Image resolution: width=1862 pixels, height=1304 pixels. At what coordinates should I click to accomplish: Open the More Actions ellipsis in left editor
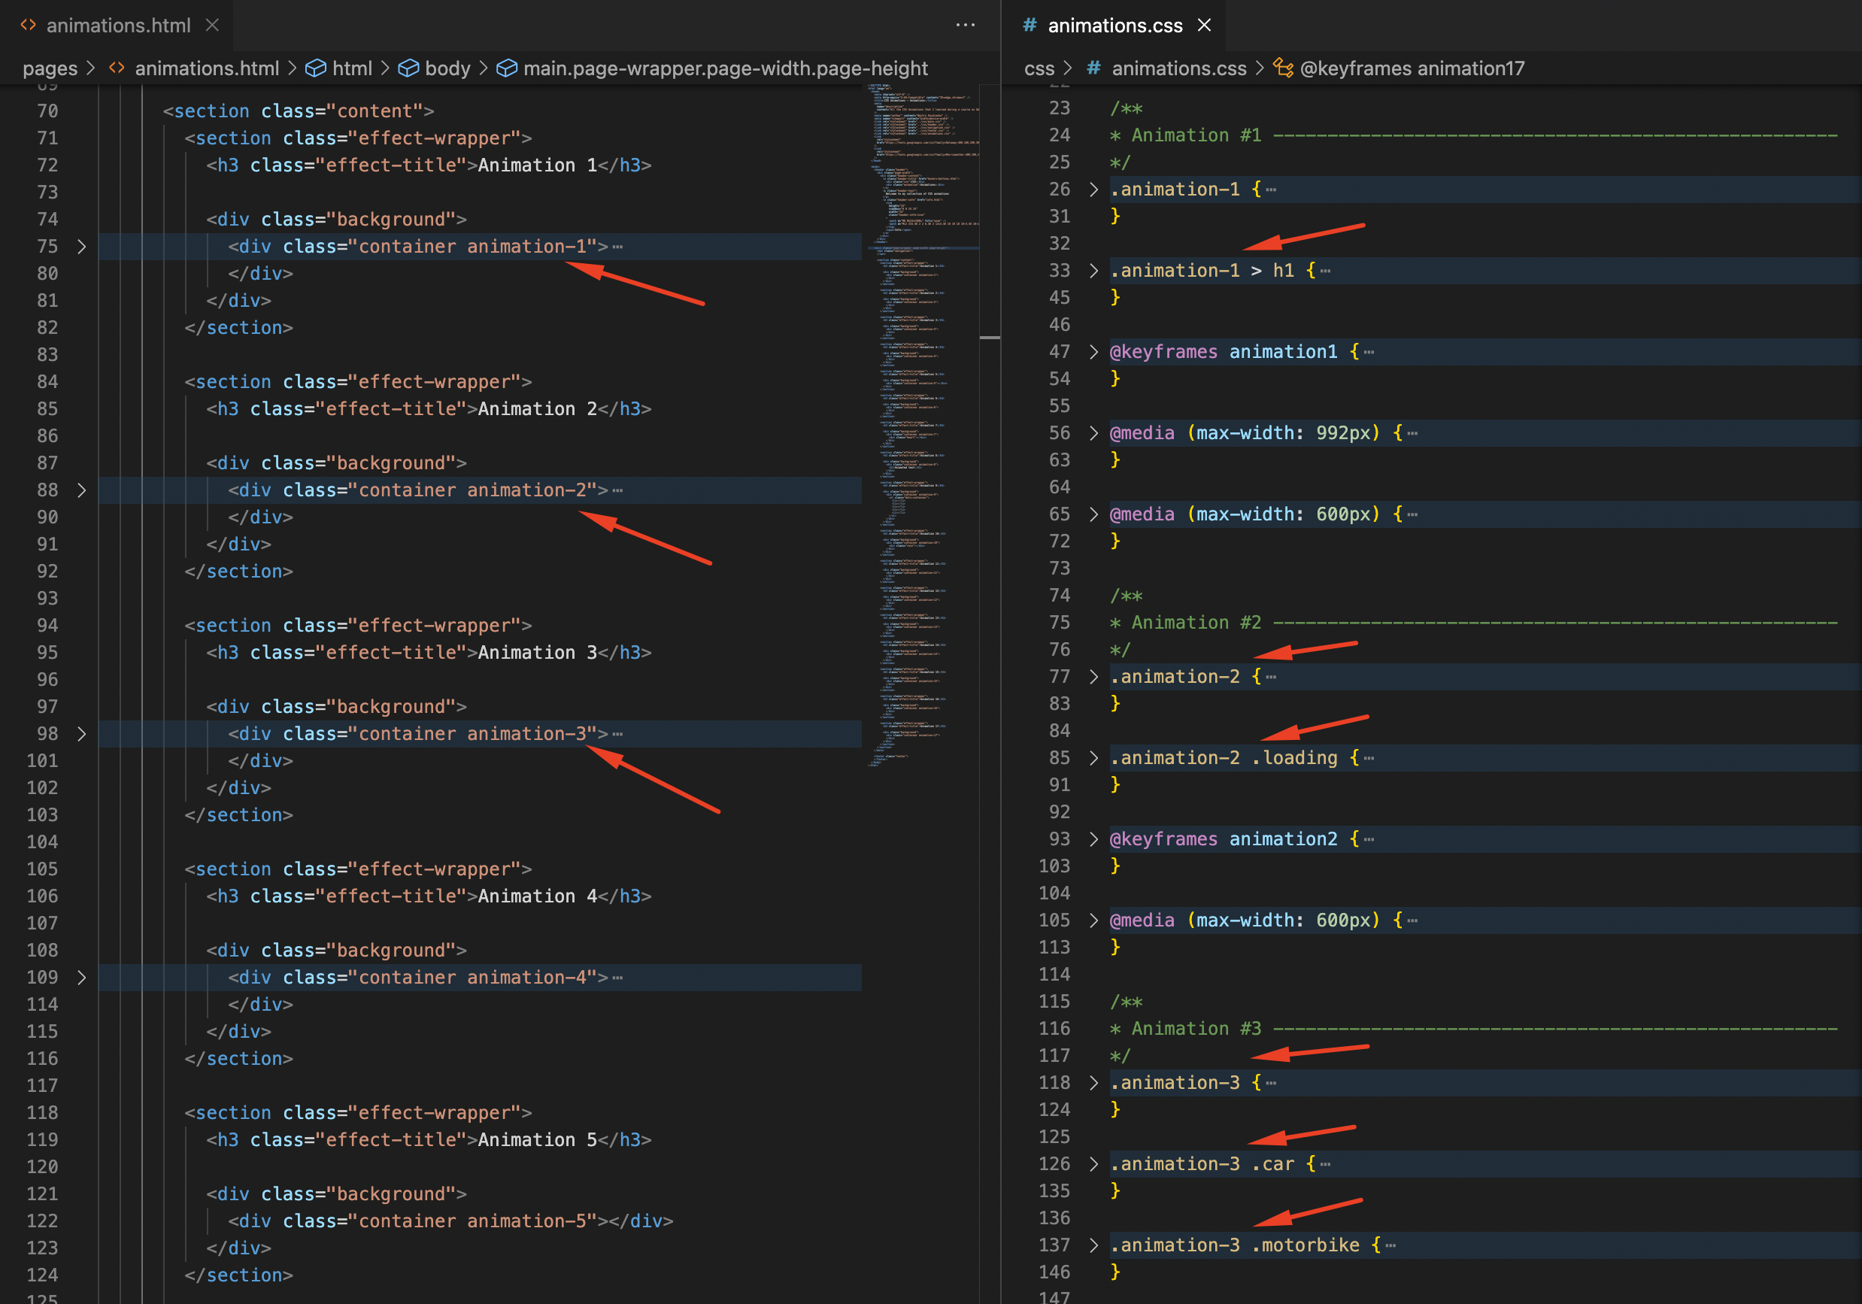pyautogui.click(x=965, y=25)
